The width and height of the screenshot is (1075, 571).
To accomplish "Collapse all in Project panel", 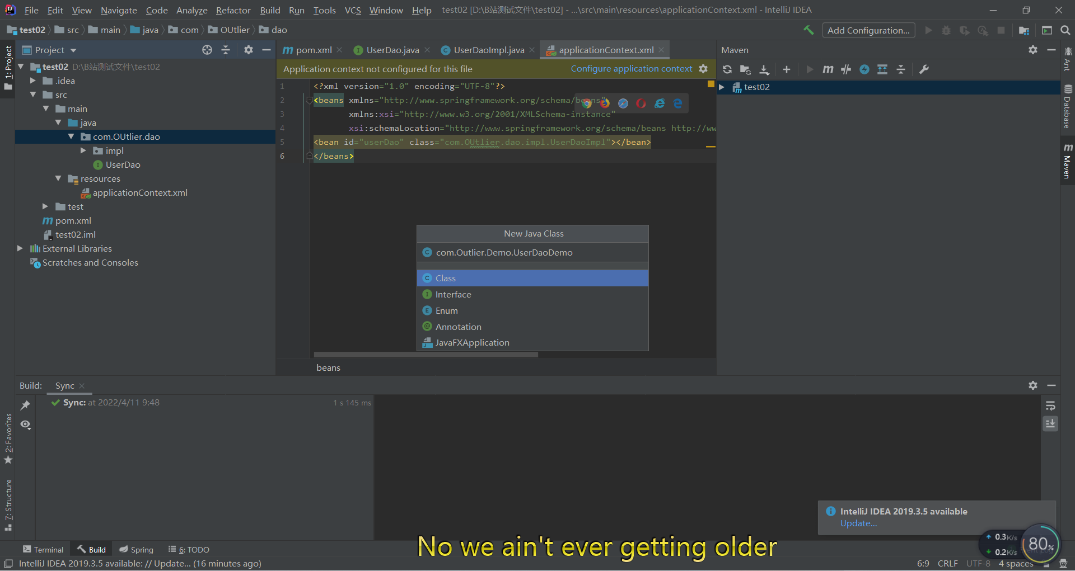I will click(226, 50).
